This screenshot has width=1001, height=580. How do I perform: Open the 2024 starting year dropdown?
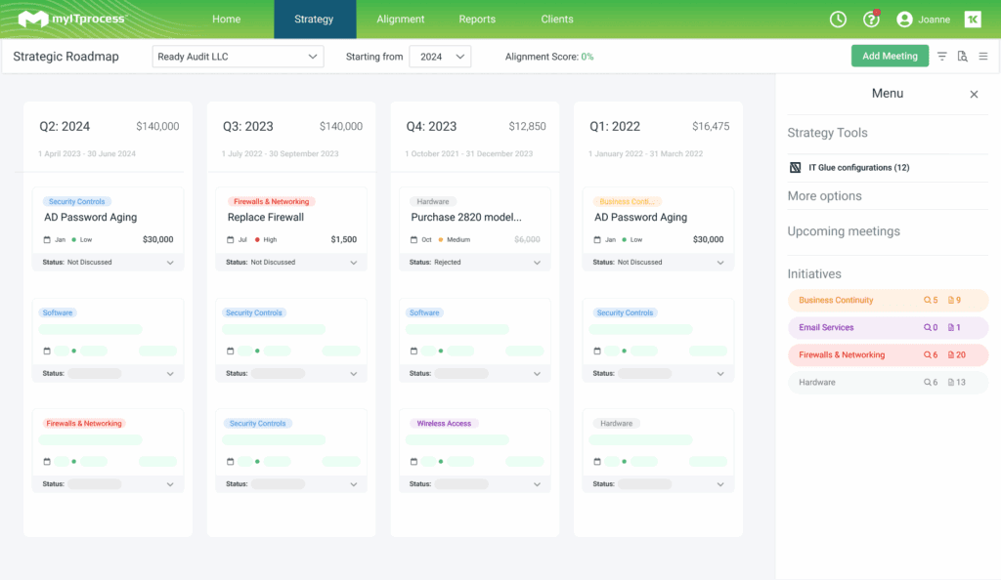[440, 57]
